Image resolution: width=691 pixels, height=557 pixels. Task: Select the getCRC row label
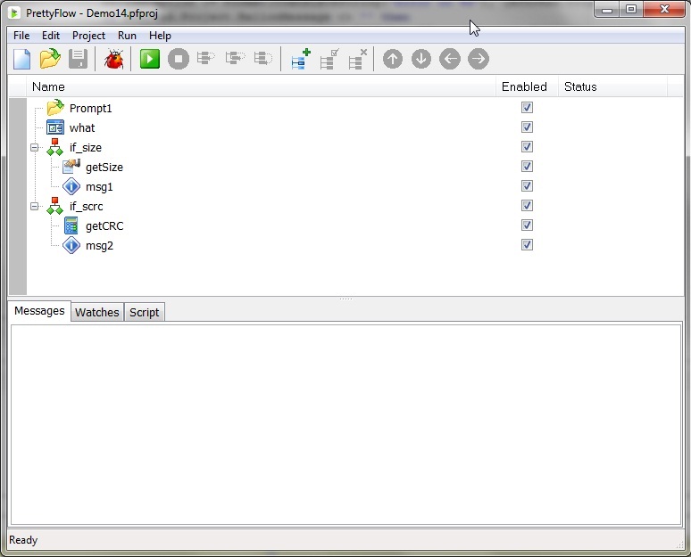[104, 226]
